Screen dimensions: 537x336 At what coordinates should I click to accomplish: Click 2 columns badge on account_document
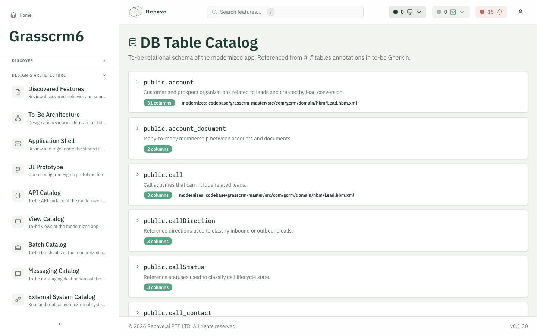coord(158,149)
